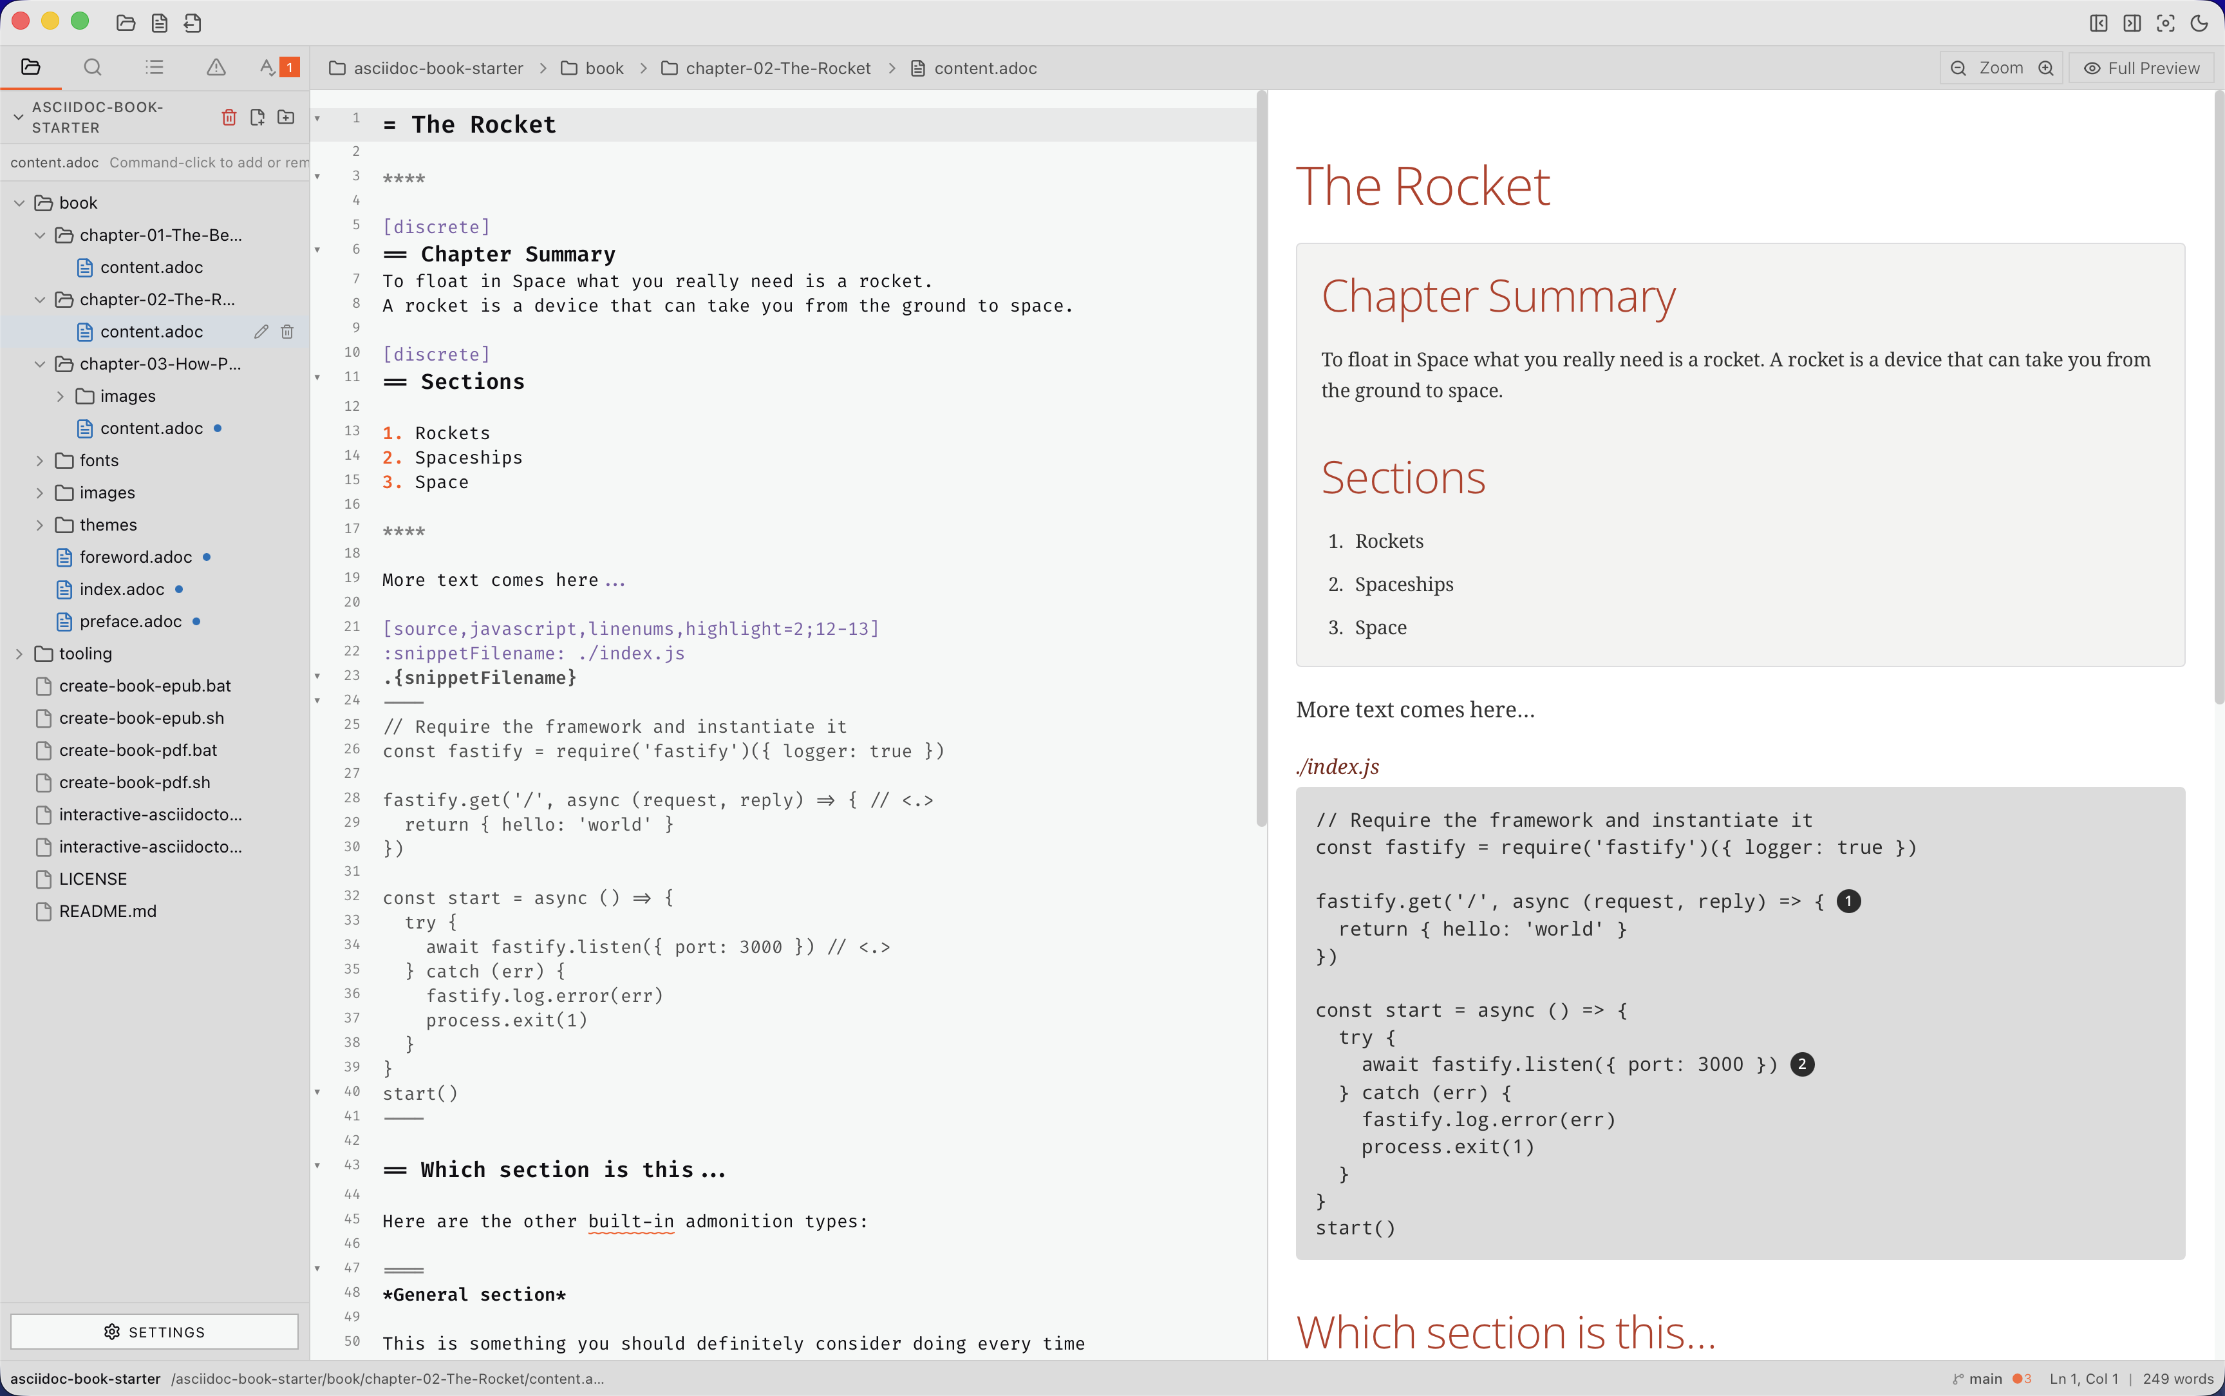This screenshot has width=2225, height=1396.
Task: Open the warnings sidebar tab
Action: [x=216, y=66]
